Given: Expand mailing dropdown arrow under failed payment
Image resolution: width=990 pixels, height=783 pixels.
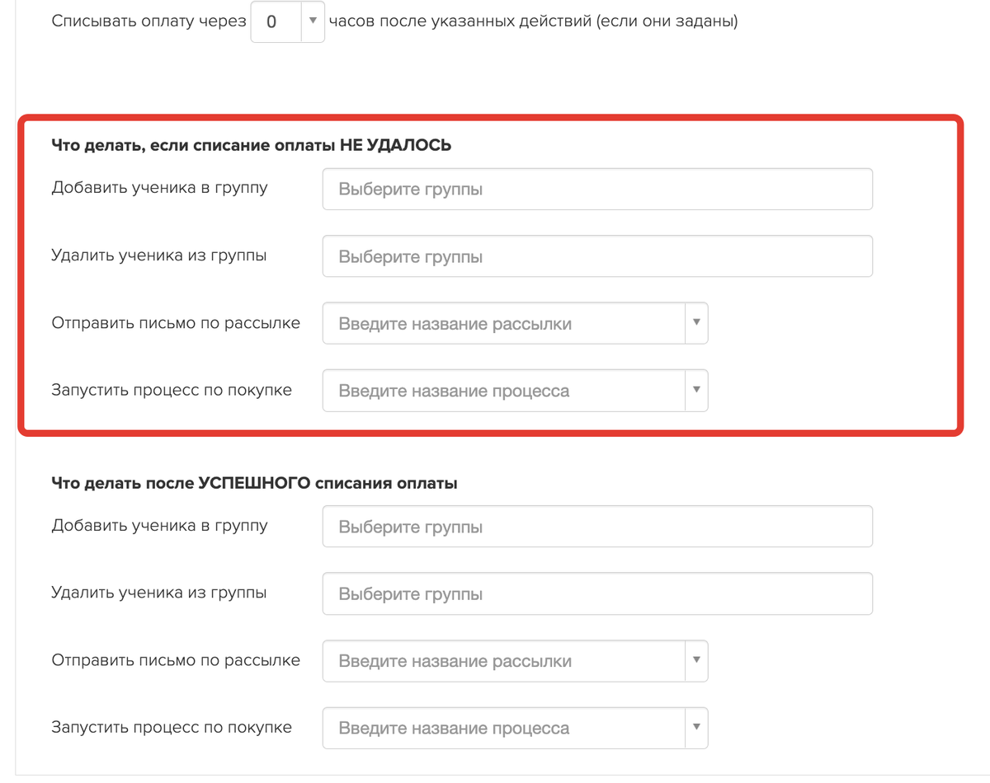Looking at the screenshot, I should pos(696,323).
